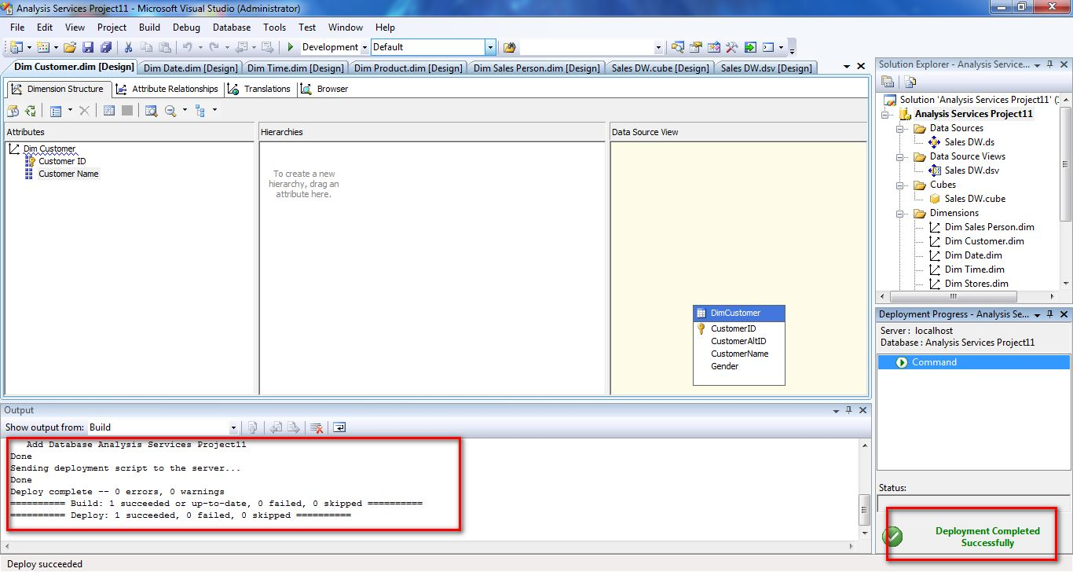1073x572 pixels.
Task: Select the Customer ID attribute
Action: (x=62, y=161)
